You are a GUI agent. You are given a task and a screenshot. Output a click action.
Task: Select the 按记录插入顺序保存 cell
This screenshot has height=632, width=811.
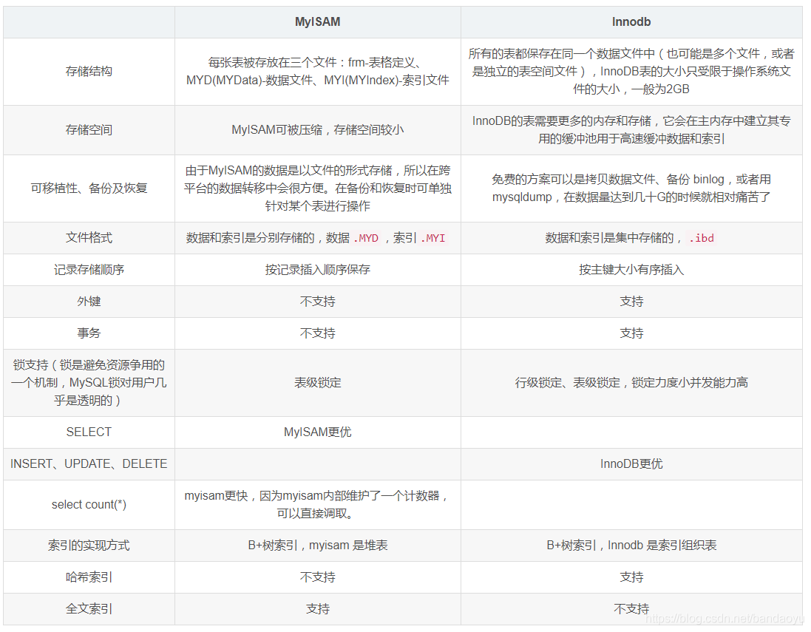(318, 270)
